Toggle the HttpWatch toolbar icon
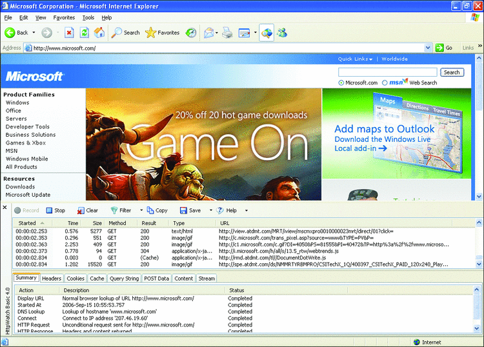The height and width of the screenshot is (347, 484). (x=267, y=33)
